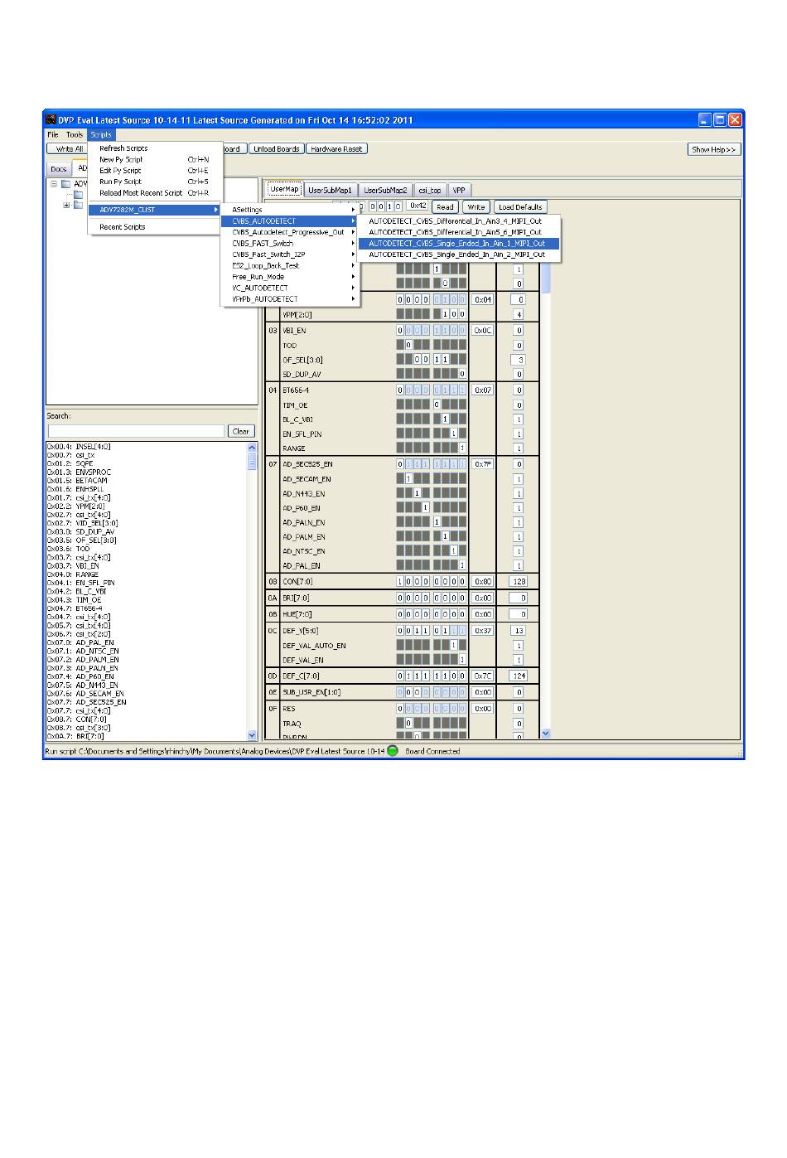Click the Hardware Reset button
The width and height of the screenshot is (787, 1158).
coord(336,149)
